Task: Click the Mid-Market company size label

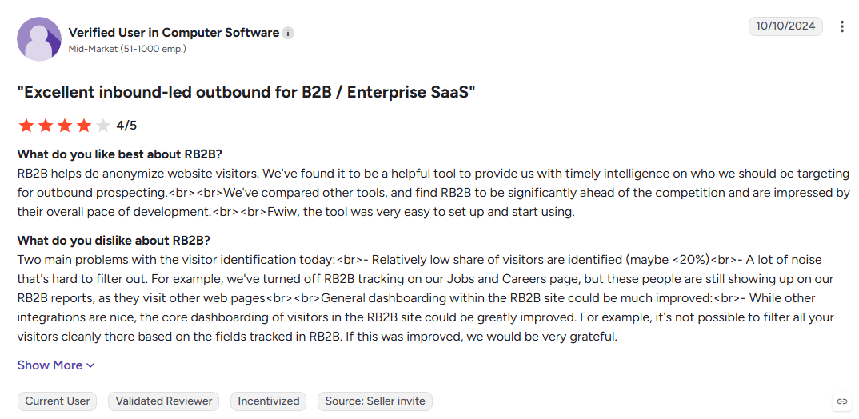Action: click(x=127, y=49)
